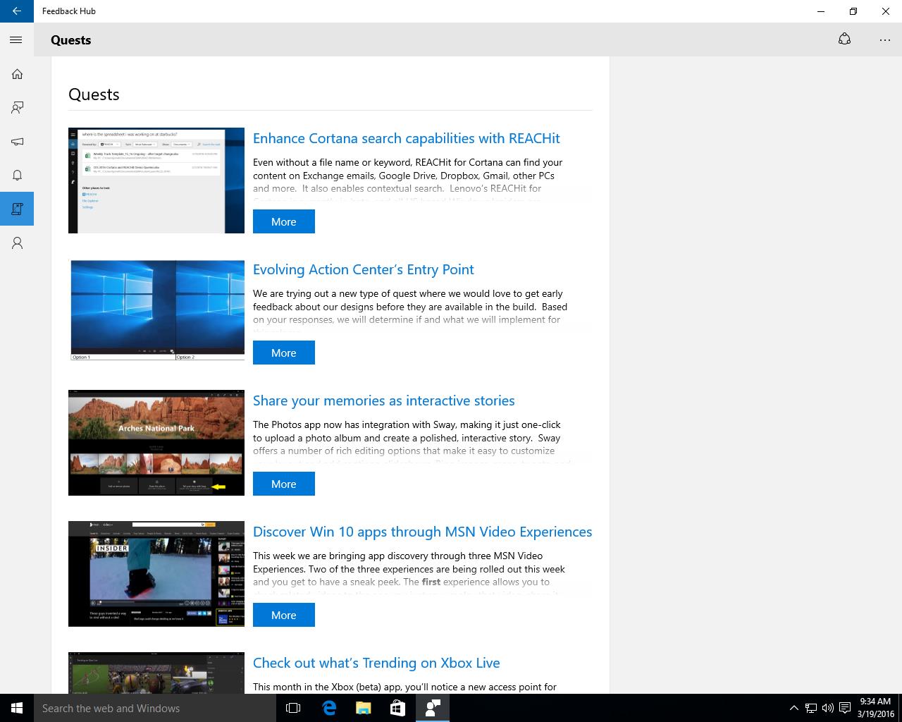
Task: Click the MSN Video Insider thumbnail
Action: (156, 574)
